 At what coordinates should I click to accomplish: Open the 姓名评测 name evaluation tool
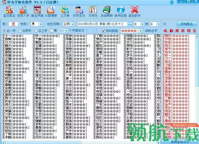tap(37, 12)
